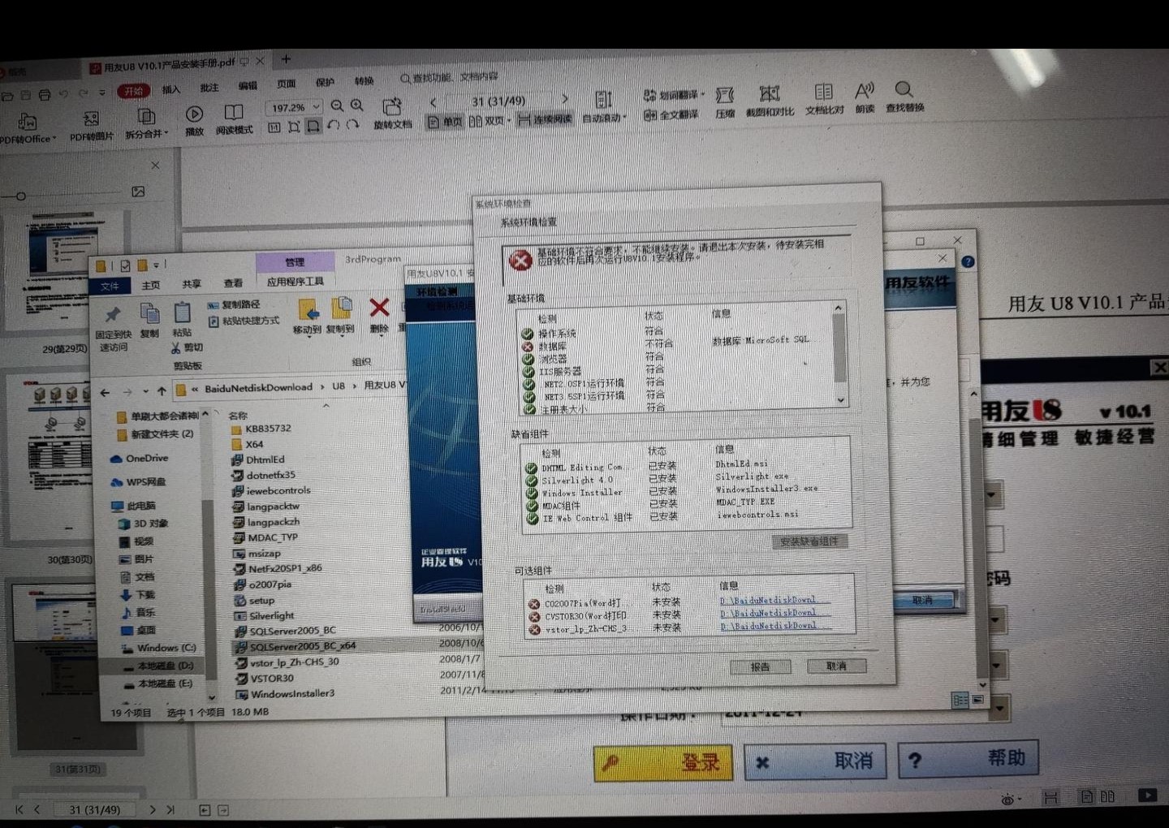Rotate page counterclockwise icon in WPS toolbar
Screen dimensions: 1169x828
(x=333, y=126)
